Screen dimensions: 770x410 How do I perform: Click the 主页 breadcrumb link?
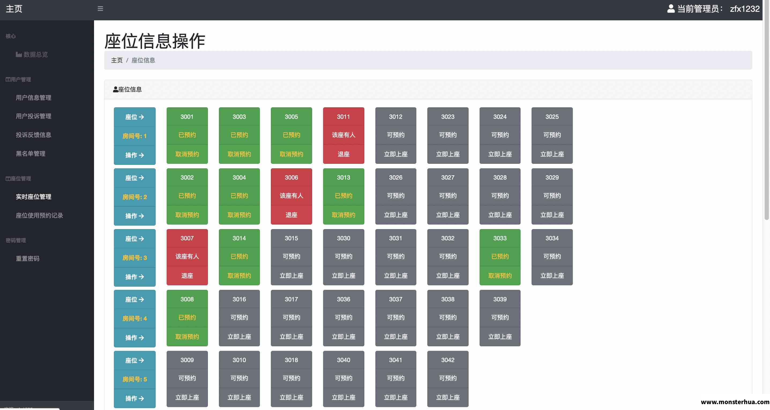pos(117,60)
